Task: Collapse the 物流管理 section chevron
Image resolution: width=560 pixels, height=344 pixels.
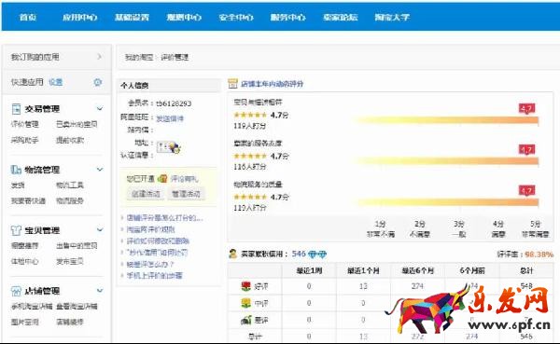Action: 100,169
